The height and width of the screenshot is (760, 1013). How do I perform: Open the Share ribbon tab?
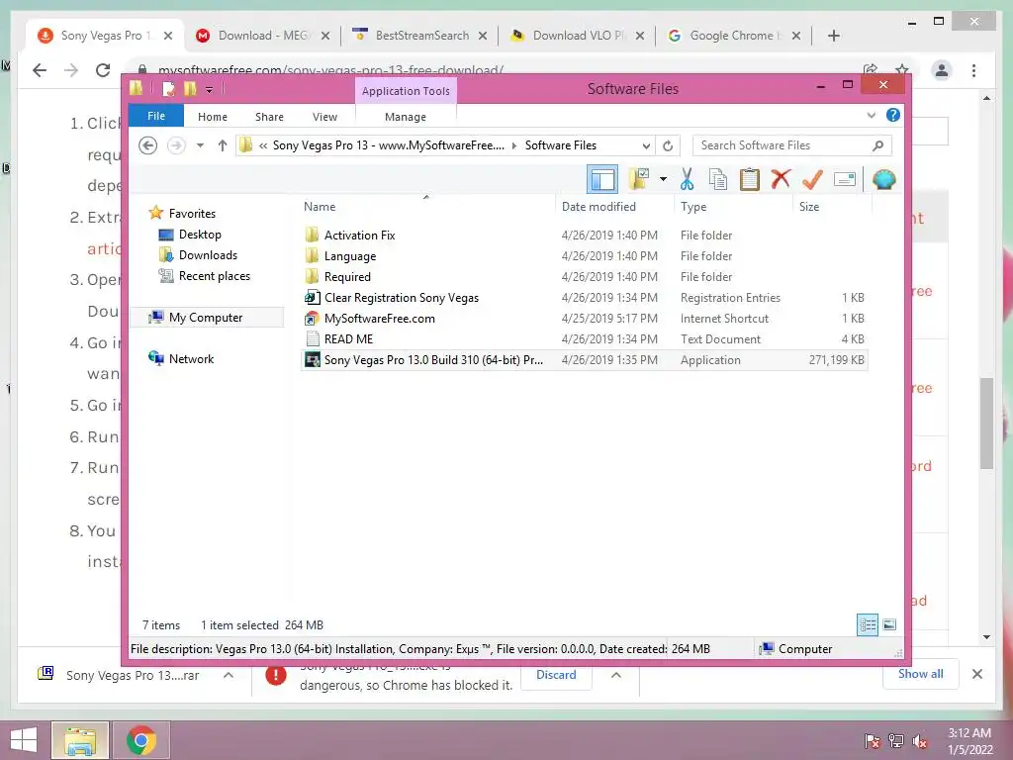[269, 117]
